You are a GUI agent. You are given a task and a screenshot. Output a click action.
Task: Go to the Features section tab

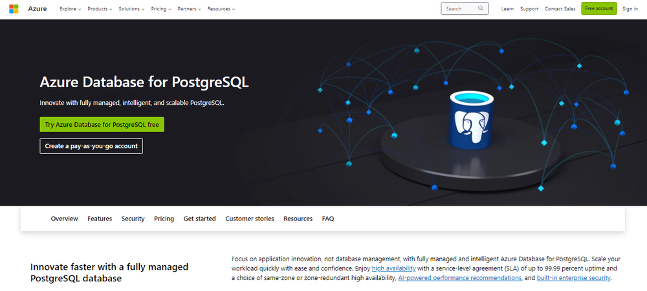(x=100, y=219)
